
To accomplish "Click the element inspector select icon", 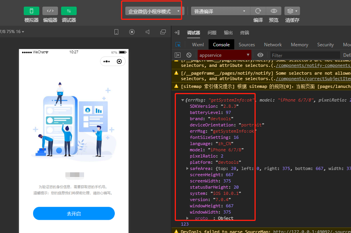I will [178, 45].
